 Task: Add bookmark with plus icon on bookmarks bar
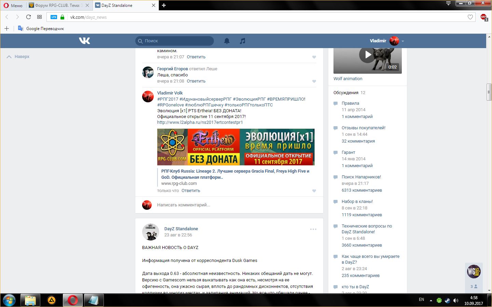(6, 28)
